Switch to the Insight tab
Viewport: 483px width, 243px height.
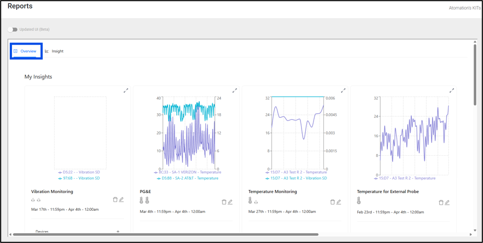54,51
